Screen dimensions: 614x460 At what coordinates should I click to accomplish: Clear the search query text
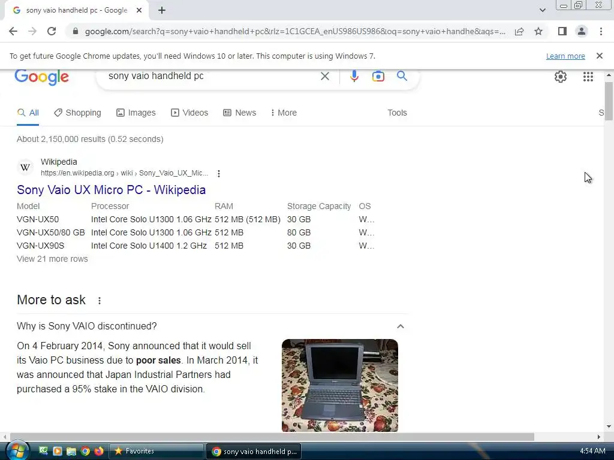325,76
